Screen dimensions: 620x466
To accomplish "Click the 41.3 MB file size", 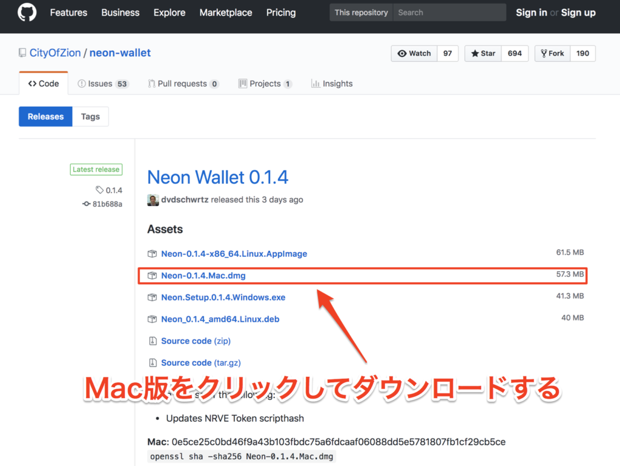I will tap(570, 296).
